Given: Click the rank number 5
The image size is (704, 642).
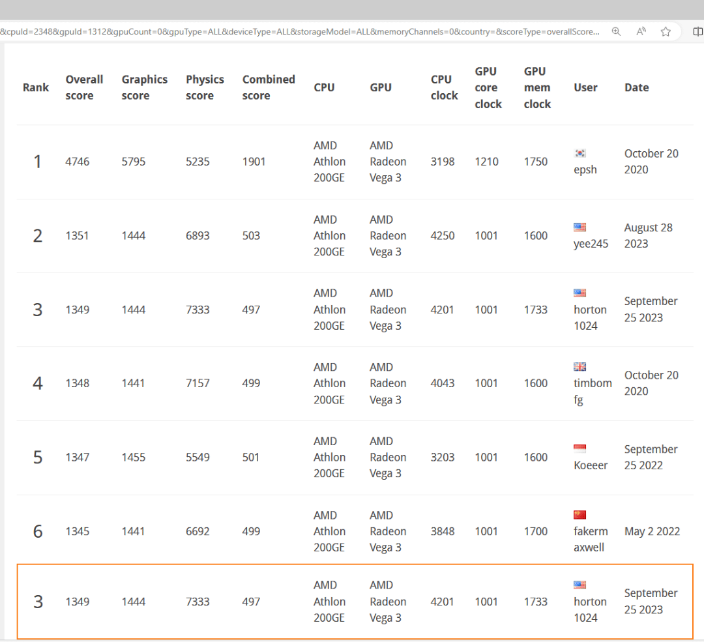Looking at the screenshot, I should point(37,458).
